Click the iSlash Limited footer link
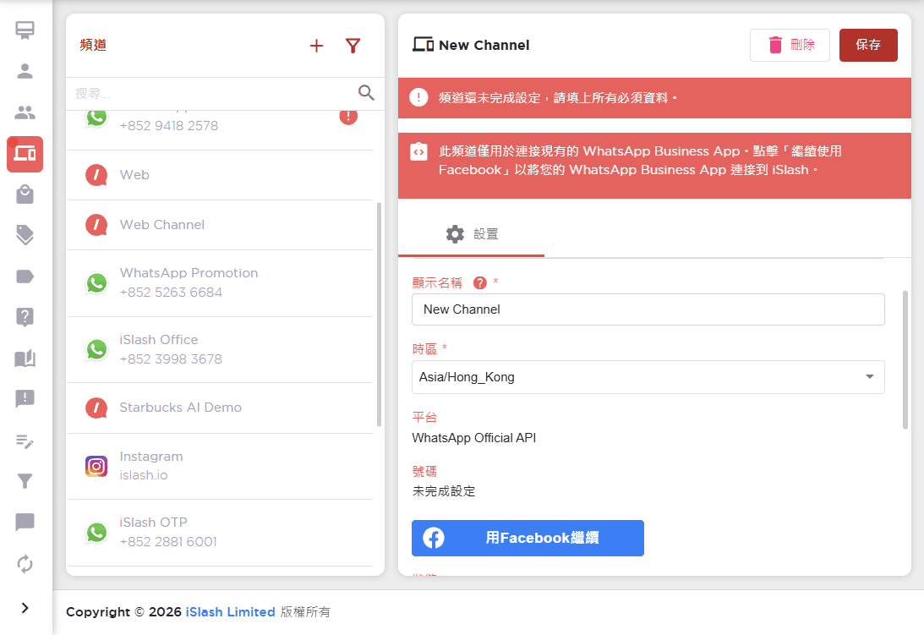 tap(231, 612)
